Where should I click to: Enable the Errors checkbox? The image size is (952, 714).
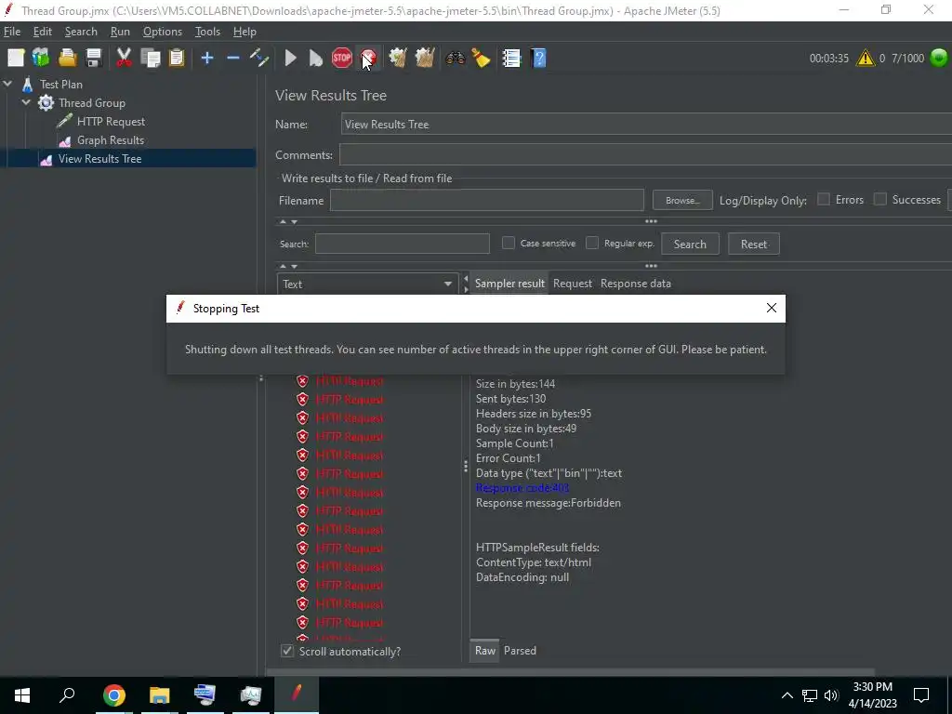coord(824,199)
